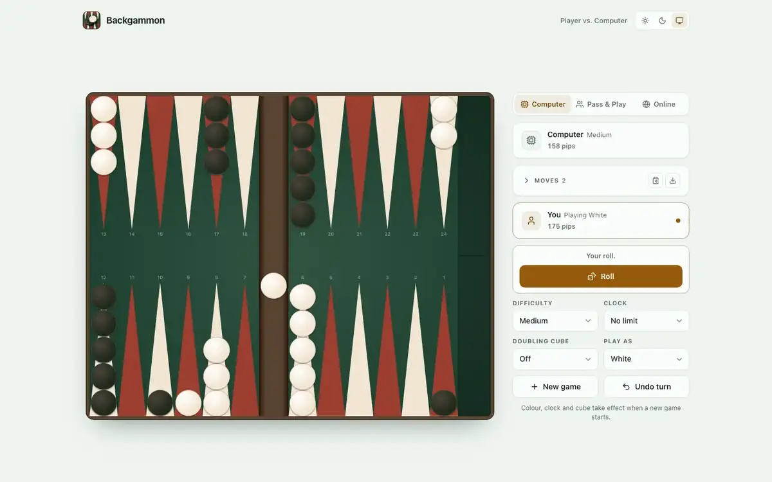Click top white checker on point 8

click(x=217, y=350)
